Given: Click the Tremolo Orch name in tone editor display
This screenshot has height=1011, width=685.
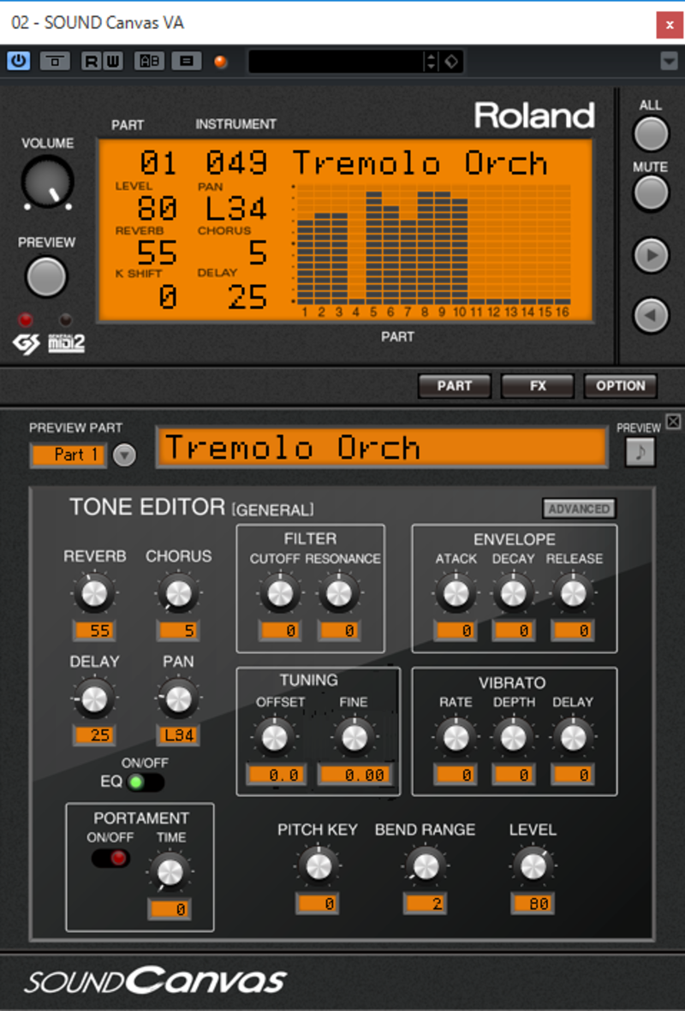Looking at the screenshot, I should 292,448.
